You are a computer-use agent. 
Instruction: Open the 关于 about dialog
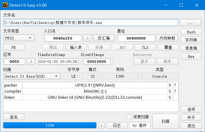click(x=191, y=117)
